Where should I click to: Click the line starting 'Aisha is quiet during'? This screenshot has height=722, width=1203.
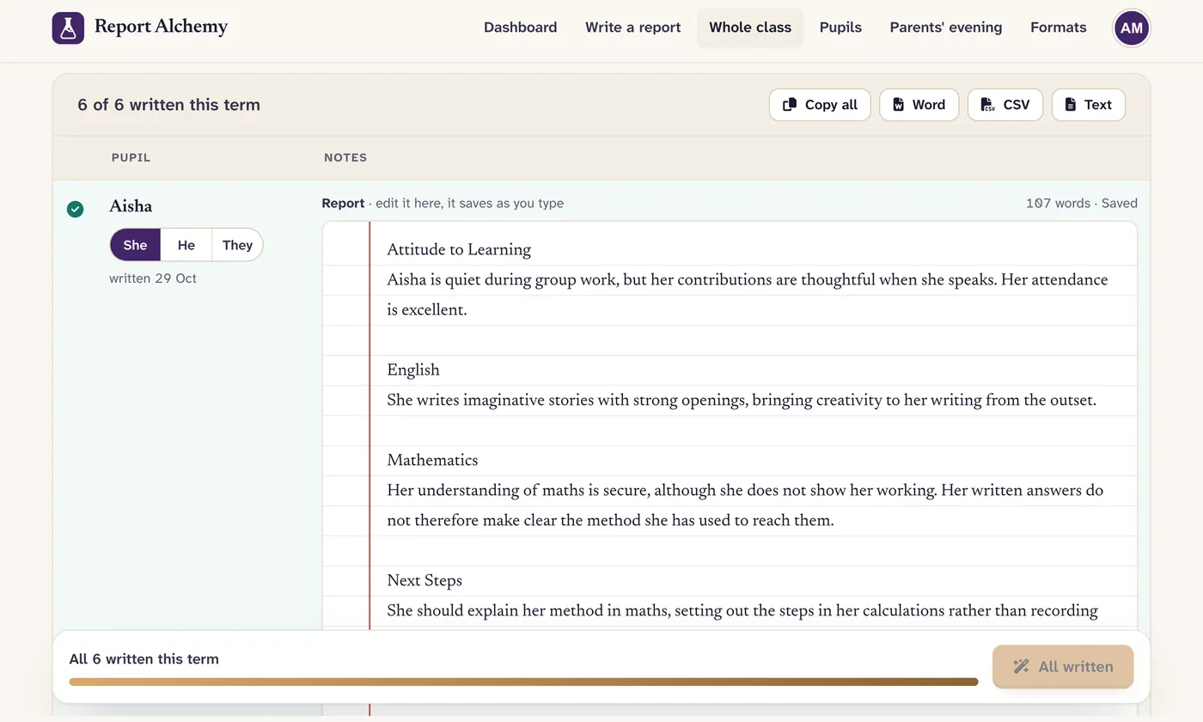(x=748, y=280)
